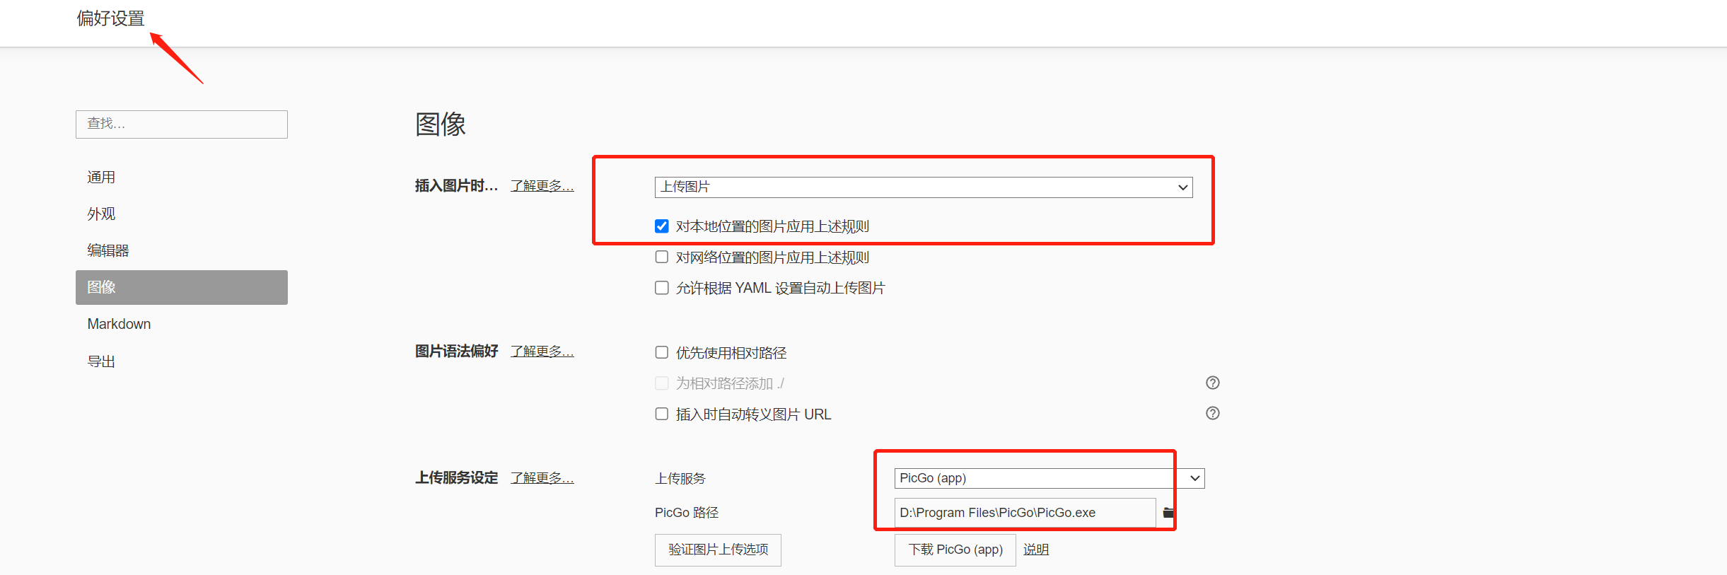1727x575 pixels.
Task: Open 通用 settings section
Action: coord(101,177)
